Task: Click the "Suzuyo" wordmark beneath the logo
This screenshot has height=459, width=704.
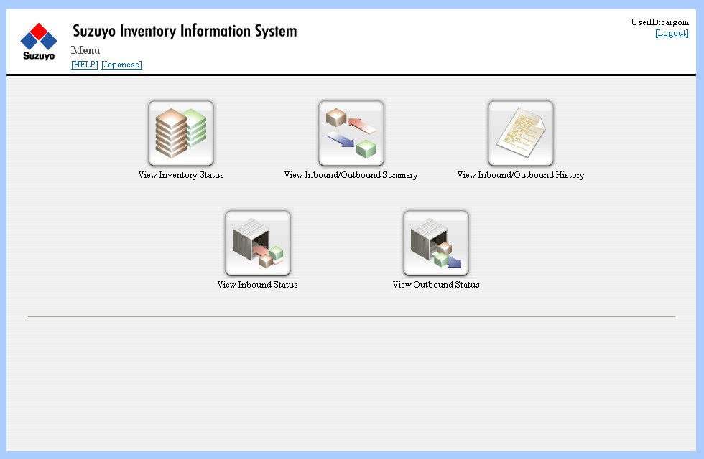Action: click(39, 56)
